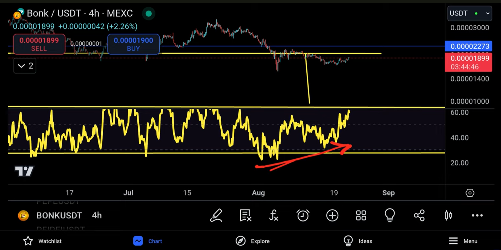Share the chart
The height and width of the screenshot is (250, 501).
pos(419,215)
